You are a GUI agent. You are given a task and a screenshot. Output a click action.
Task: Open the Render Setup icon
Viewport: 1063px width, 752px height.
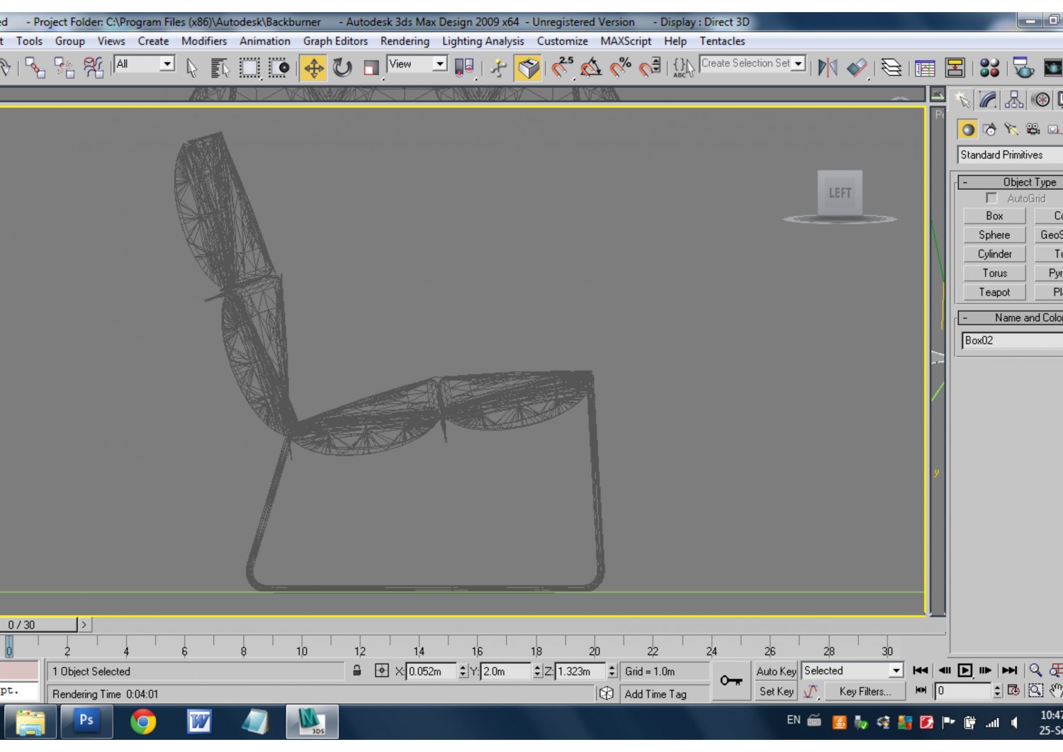point(1023,69)
